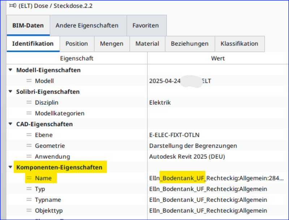Open the Position sub-tab
Screen dimensions: 289x220
click(77, 44)
